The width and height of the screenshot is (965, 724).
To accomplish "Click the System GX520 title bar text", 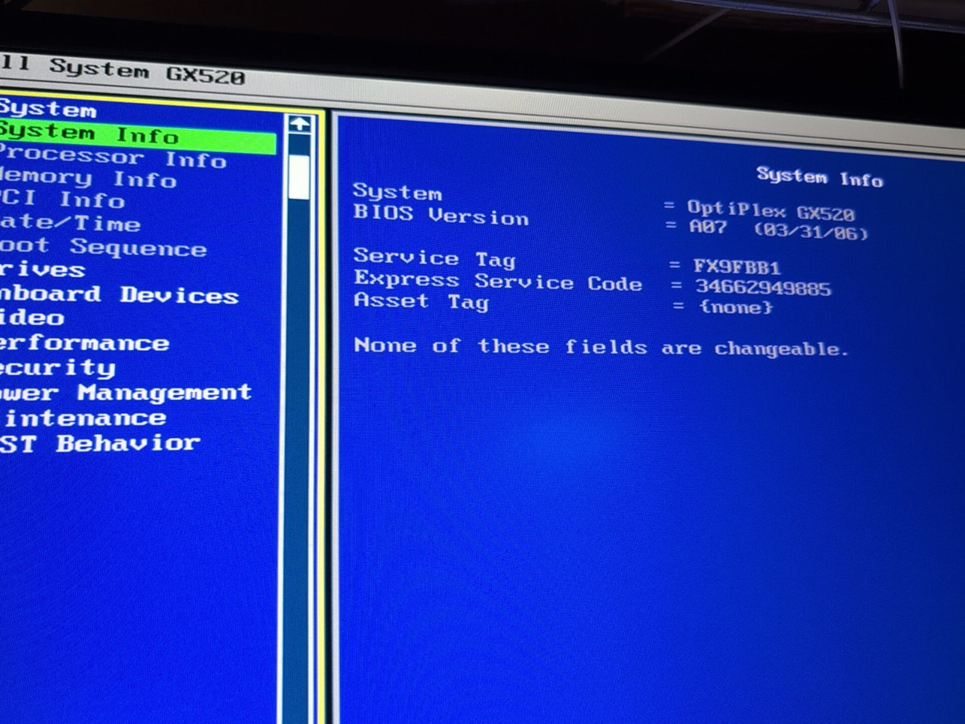I will pyautogui.click(x=148, y=71).
